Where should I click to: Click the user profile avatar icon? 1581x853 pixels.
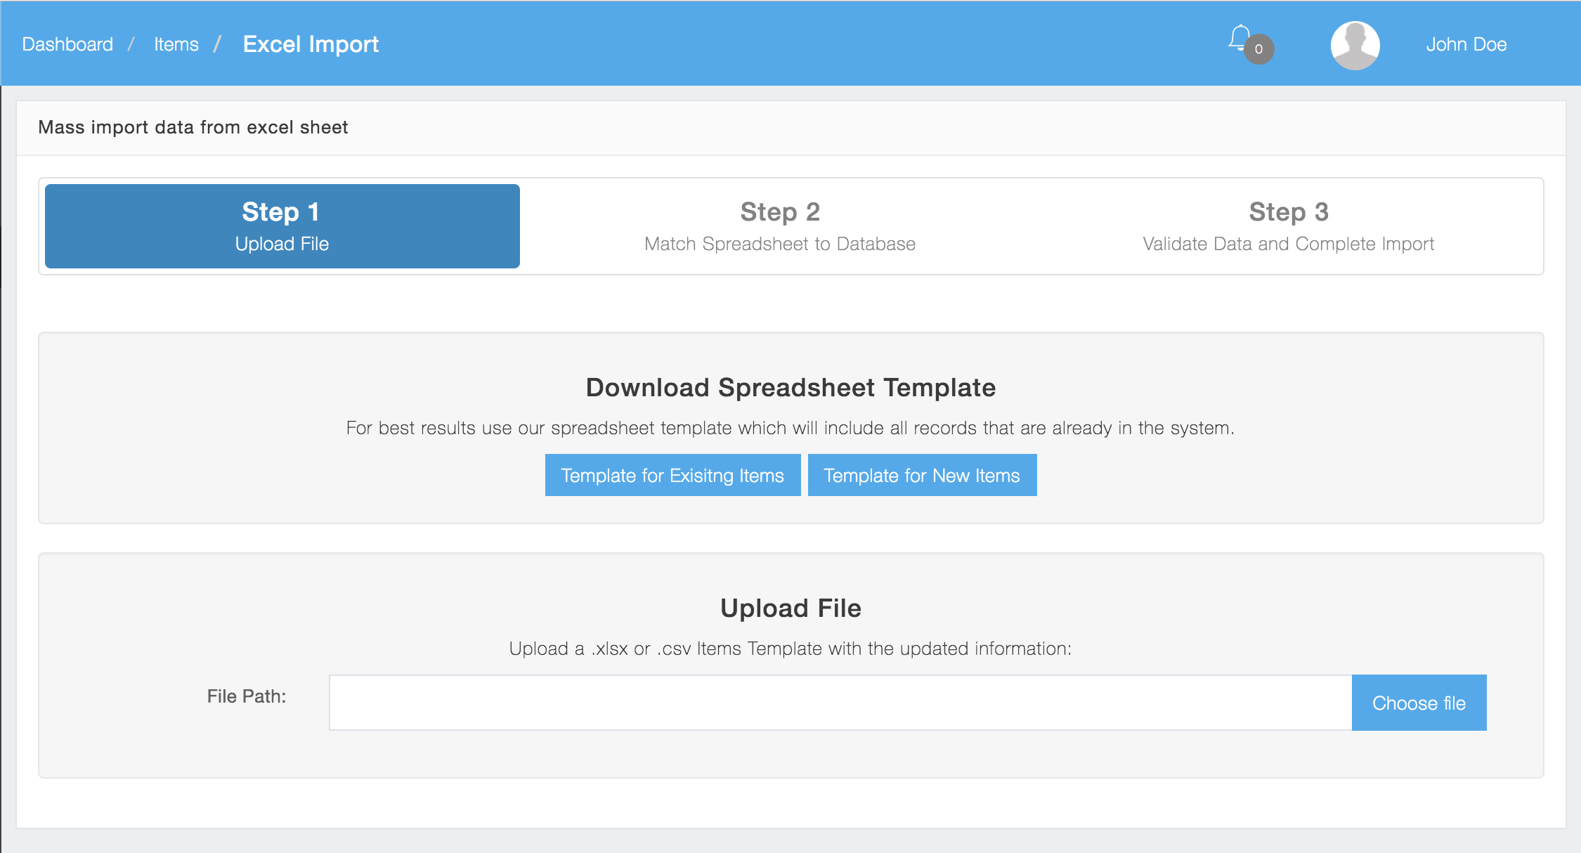click(1355, 44)
